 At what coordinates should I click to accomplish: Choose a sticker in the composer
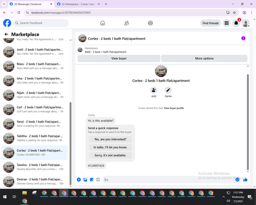tap(92, 179)
